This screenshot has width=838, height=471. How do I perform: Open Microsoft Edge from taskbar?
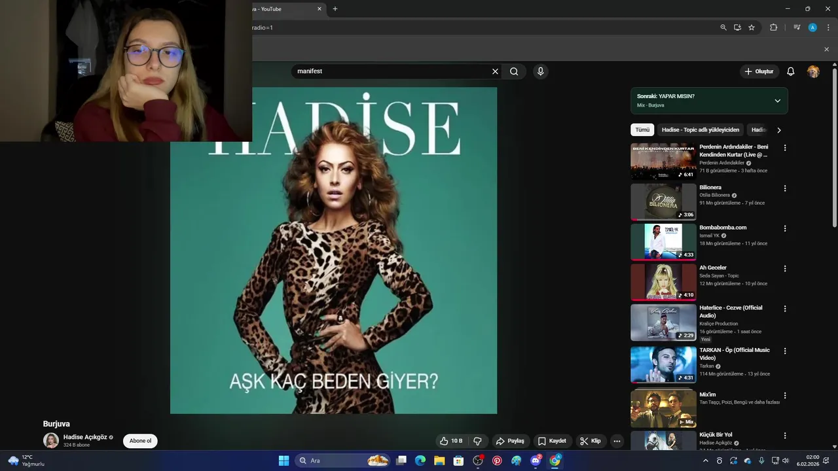[420, 461]
